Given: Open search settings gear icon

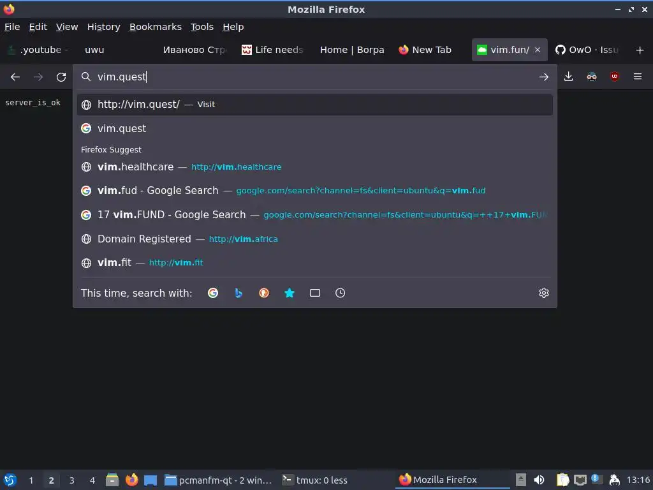Looking at the screenshot, I should click(543, 293).
